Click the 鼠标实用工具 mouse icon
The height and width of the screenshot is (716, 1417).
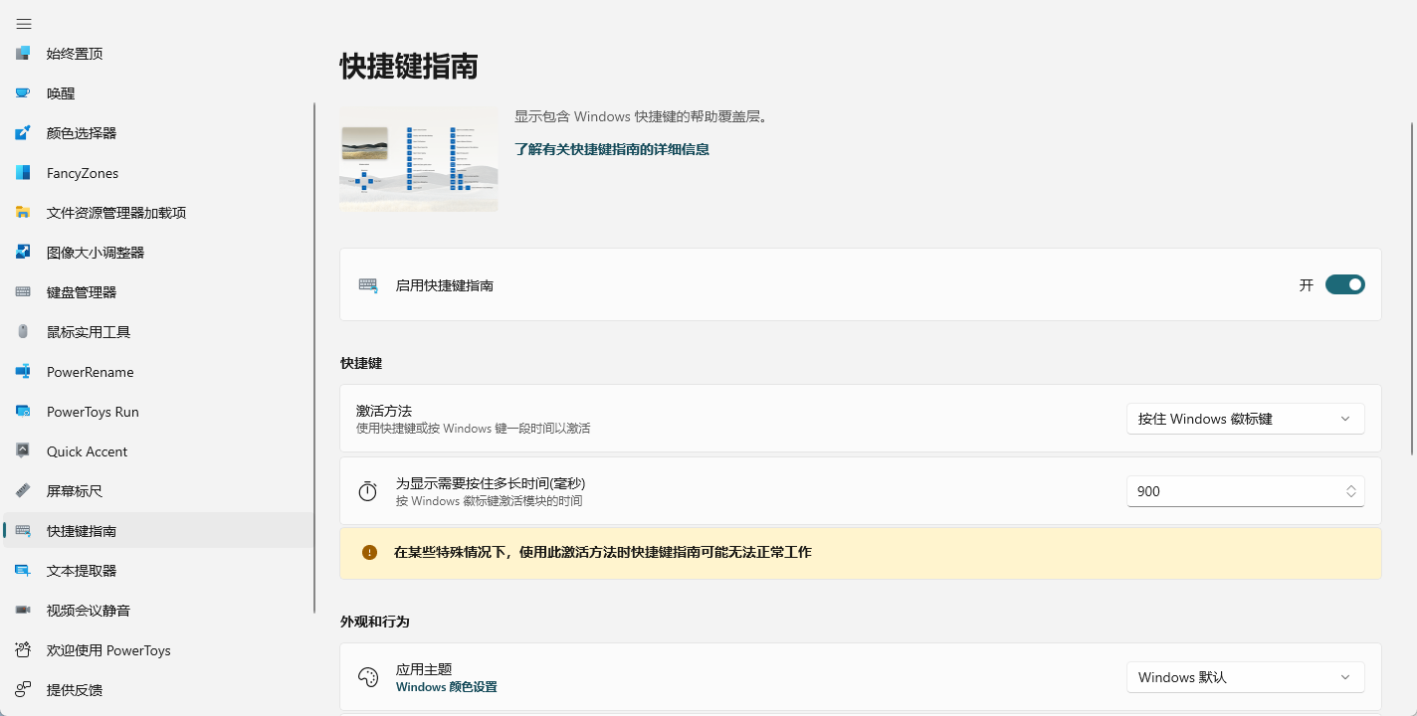tap(24, 332)
